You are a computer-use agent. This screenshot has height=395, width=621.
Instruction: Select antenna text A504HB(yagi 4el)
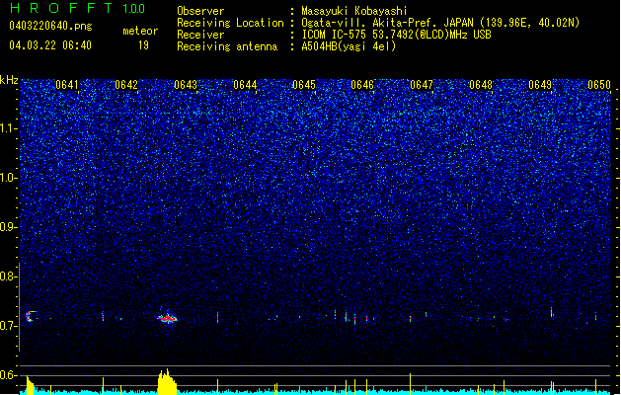(349, 46)
